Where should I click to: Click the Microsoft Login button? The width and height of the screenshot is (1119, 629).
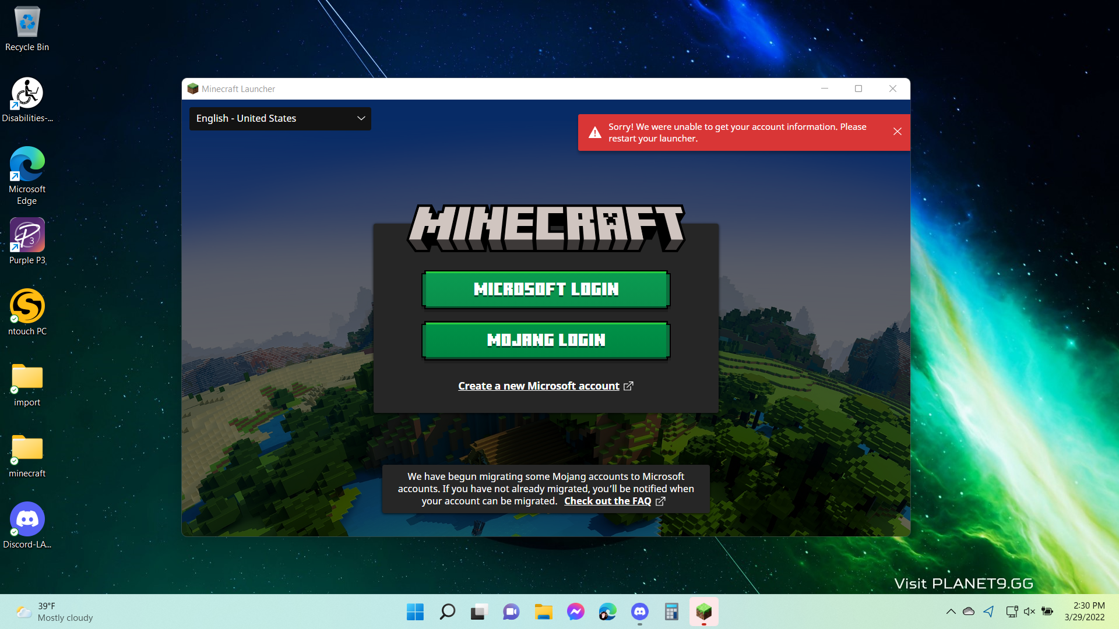(546, 289)
